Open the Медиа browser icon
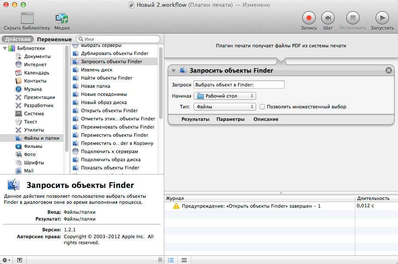The width and height of the screenshot is (398, 264). (62, 18)
